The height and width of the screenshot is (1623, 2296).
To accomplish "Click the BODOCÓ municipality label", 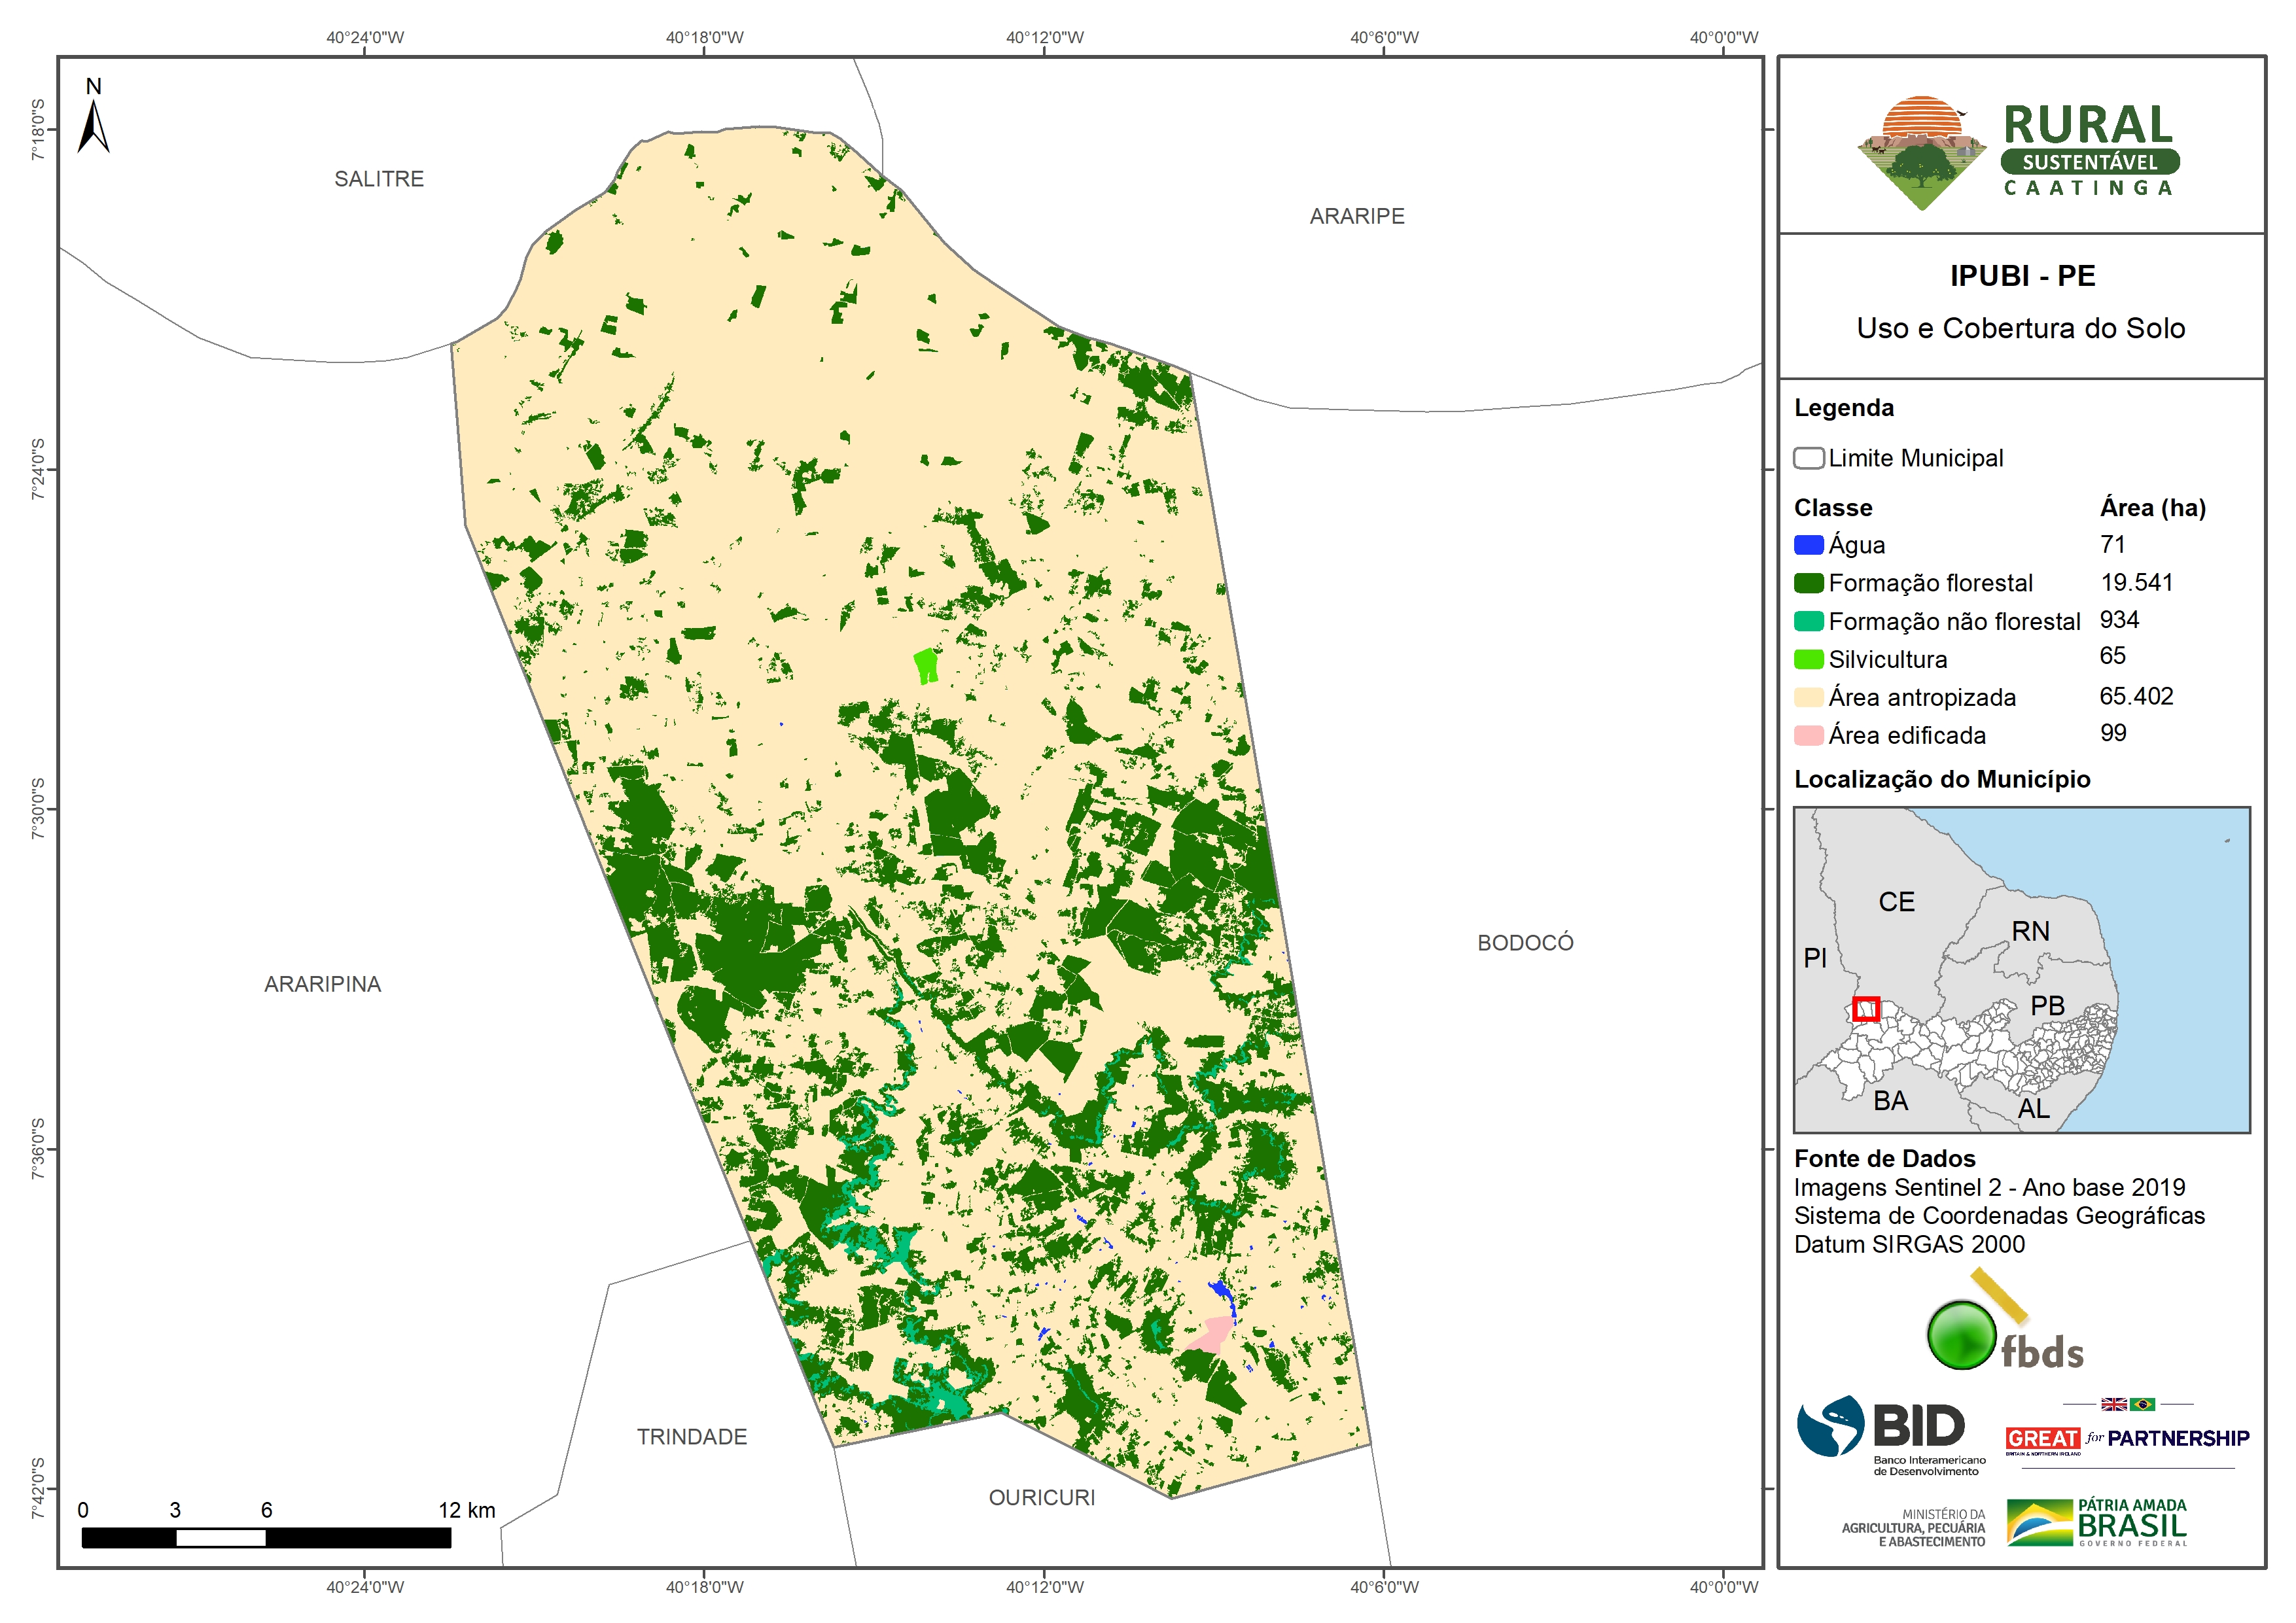I will tap(1525, 942).
